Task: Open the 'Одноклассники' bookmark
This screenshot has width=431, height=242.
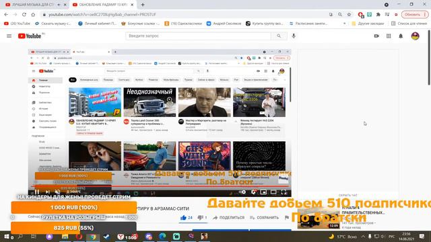Action: 183,24
